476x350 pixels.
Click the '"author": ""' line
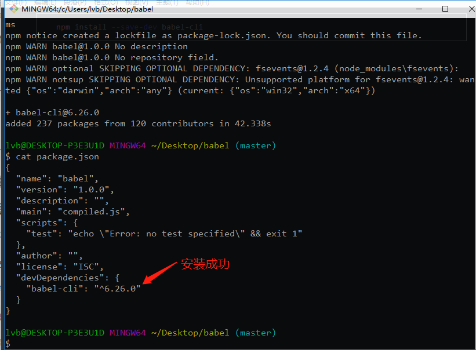(x=49, y=256)
